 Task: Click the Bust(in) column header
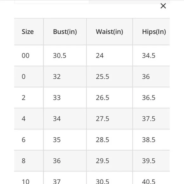tap(65, 32)
